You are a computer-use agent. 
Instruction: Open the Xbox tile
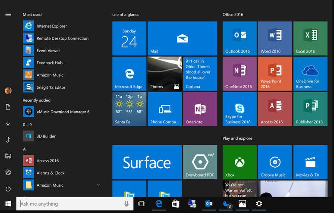coord(239,162)
